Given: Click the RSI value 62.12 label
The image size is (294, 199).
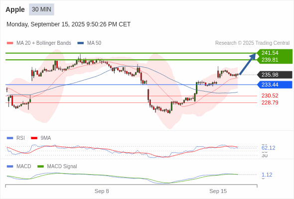Looking at the screenshot, I should click(268, 148).
